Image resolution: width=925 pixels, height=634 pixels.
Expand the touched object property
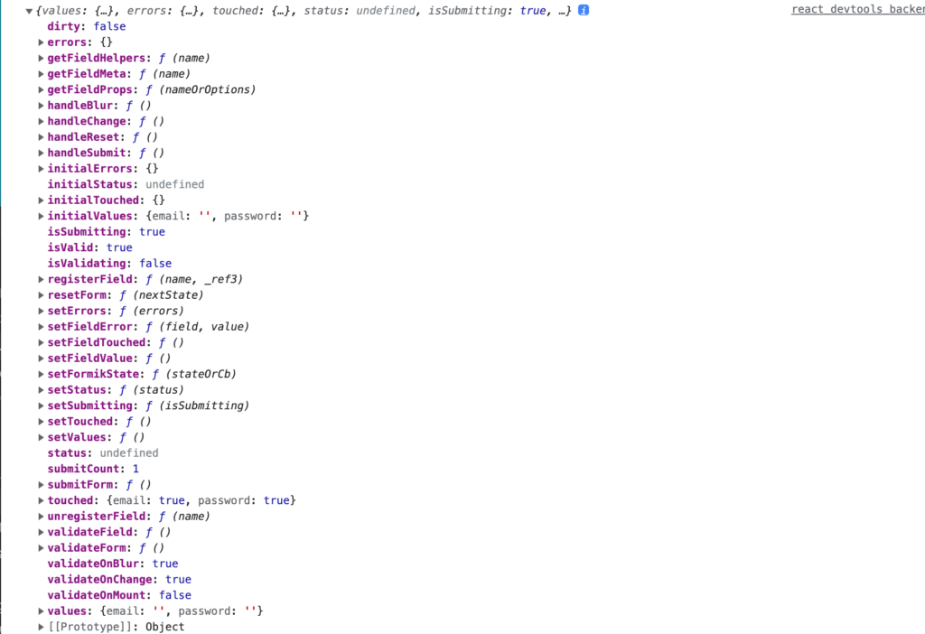[41, 500]
